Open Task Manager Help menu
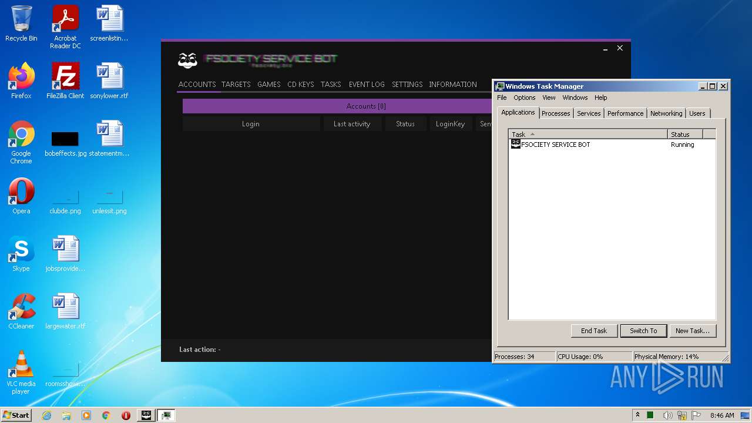Screen dimensions: 752x423 [x=600, y=98]
